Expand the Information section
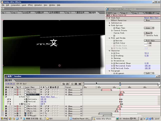This screenshot has height=121, width=161. [109, 23]
